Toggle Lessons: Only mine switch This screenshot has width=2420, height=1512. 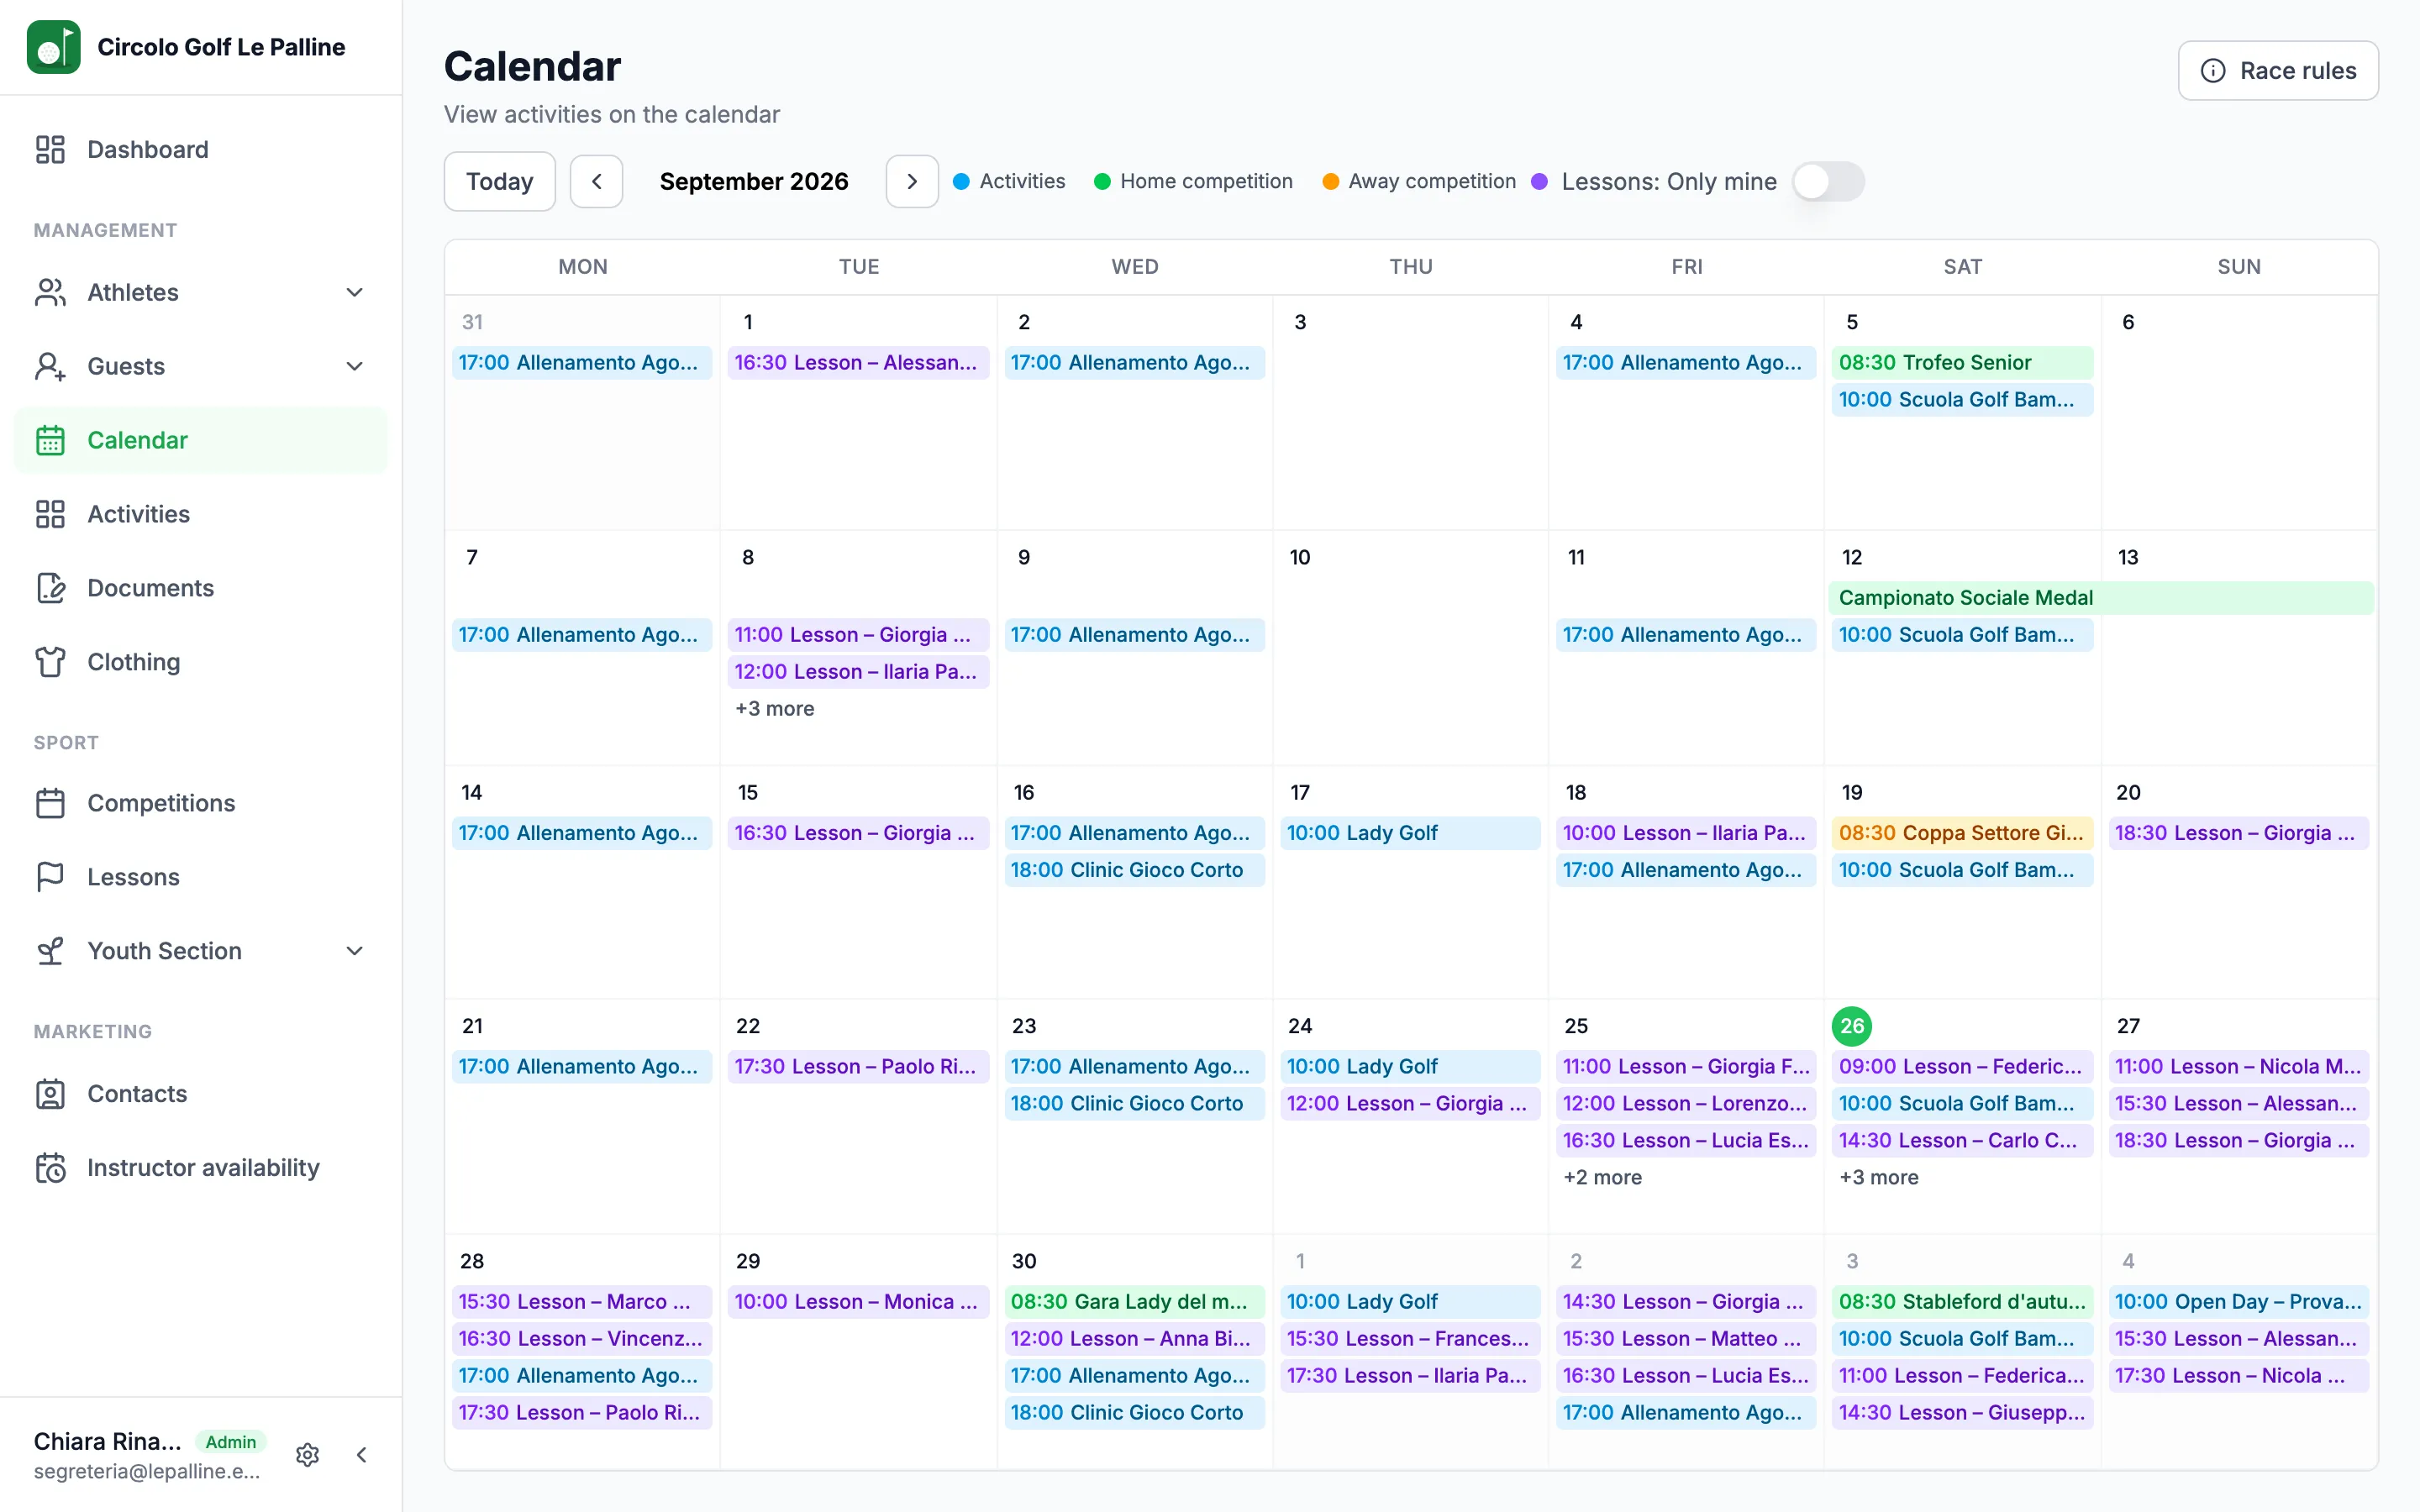click(1828, 182)
